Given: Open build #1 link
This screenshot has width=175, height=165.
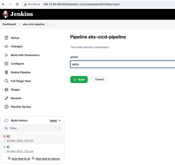Looking at the screenshot, I should pyautogui.click(x=8, y=147).
